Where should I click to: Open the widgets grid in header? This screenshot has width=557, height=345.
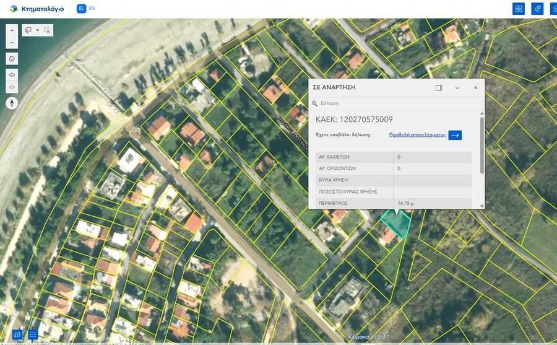pyautogui.click(x=519, y=9)
